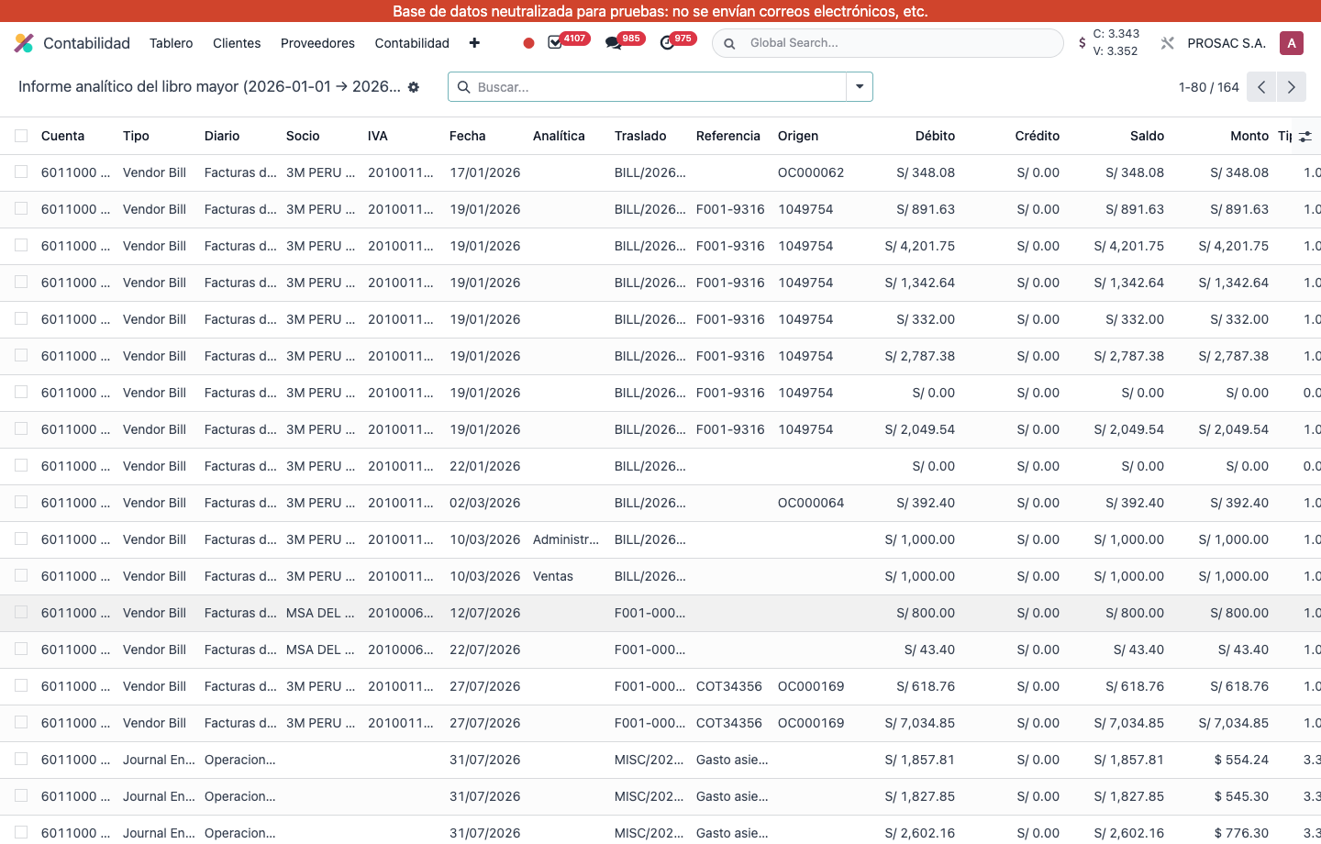Check the row with débito S/ 891.63

coord(21,209)
